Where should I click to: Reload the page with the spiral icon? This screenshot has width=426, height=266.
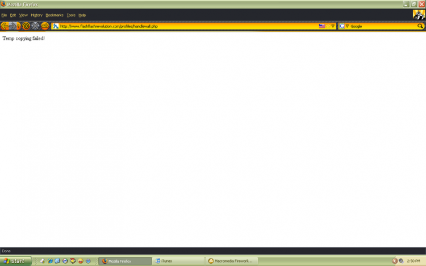[26, 26]
